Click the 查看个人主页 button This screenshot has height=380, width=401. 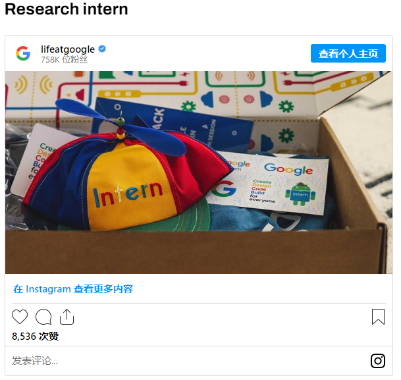click(348, 53)
